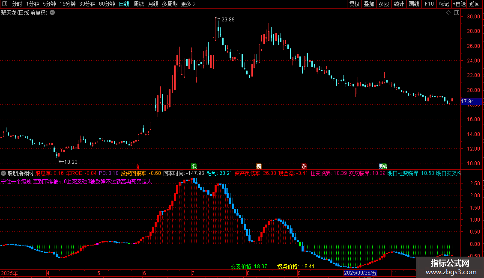Click the 投资回报率: -0.68 value

coord(141,174)
